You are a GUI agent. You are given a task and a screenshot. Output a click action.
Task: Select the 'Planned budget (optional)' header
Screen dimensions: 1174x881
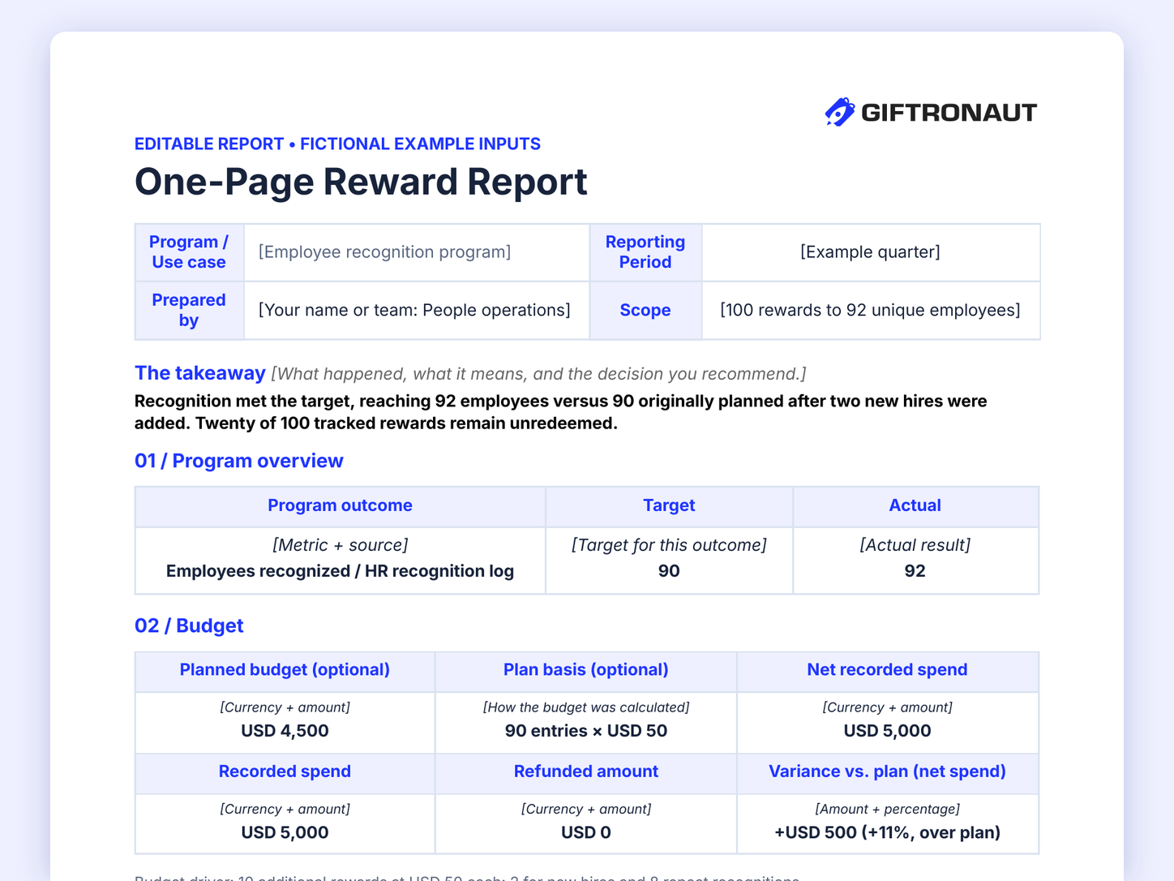coord(285,670)
